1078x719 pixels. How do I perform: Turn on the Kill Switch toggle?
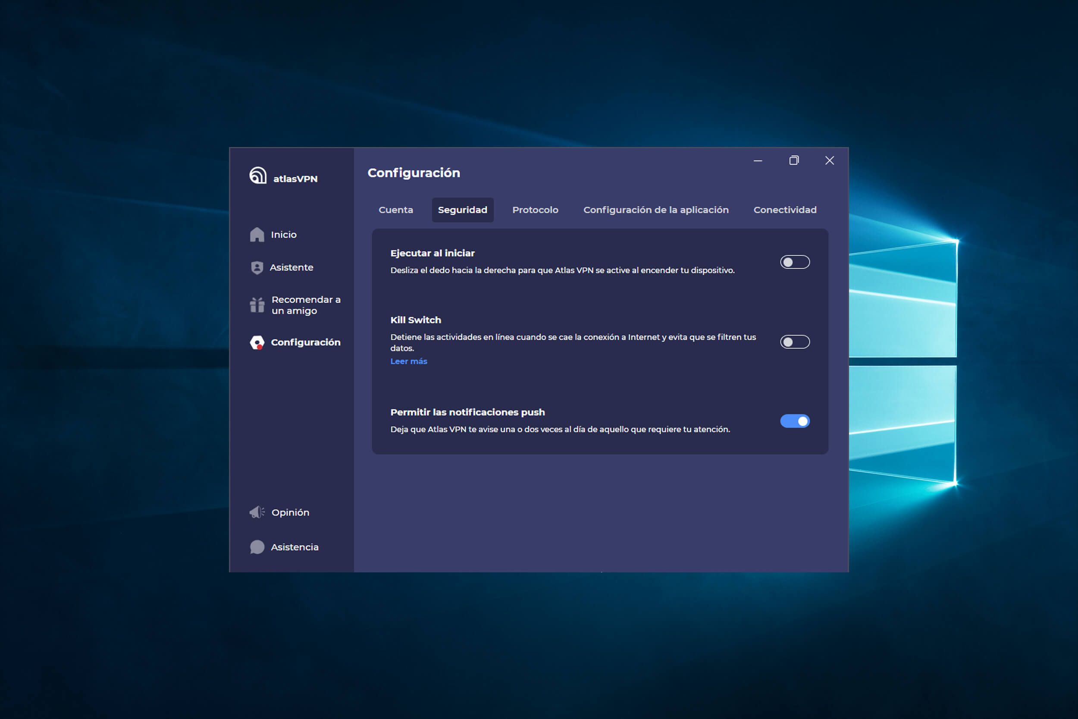(795, 342)
